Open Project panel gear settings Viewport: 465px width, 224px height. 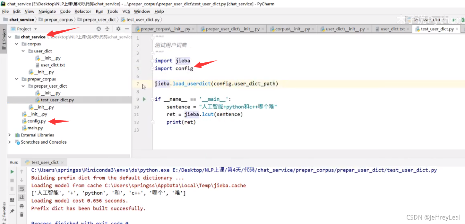(x=118, y=29)
